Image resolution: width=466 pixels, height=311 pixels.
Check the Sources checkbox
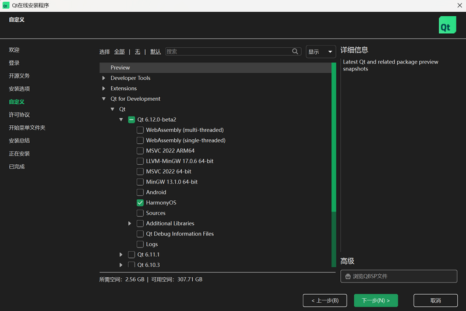point(140,213)
